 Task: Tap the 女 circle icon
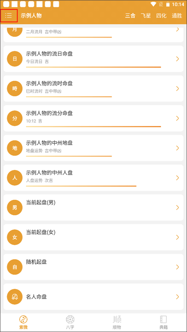click(15, 238)
